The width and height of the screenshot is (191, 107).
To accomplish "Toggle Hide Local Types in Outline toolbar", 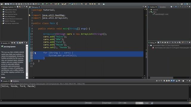I will tap(183, 7).
